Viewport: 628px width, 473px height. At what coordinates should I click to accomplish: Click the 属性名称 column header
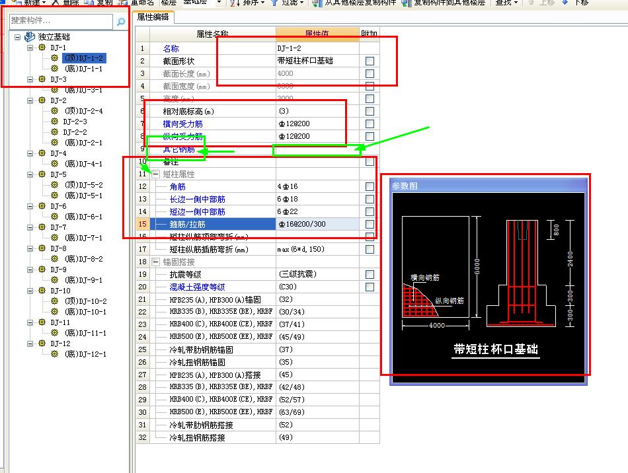(x=213, y=34)
